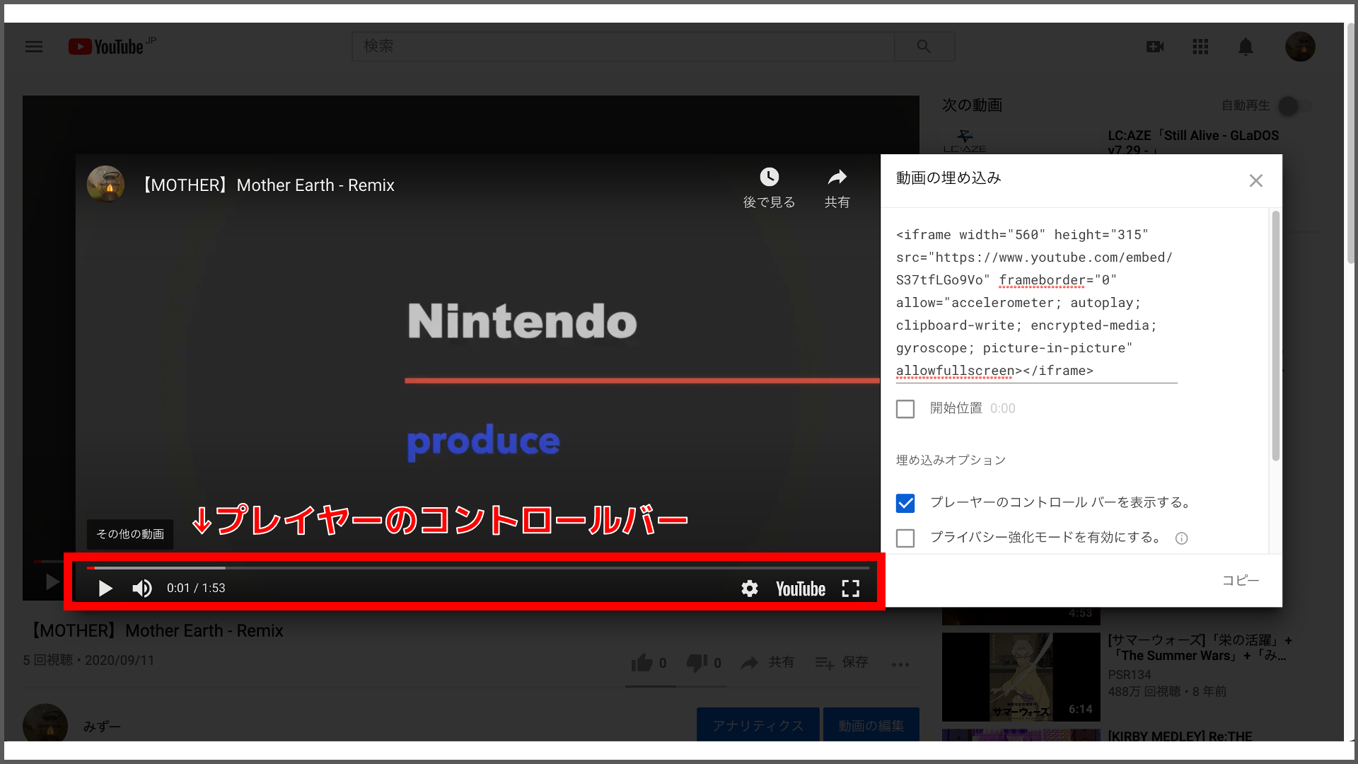Viewport: 1358px width, 764px height.
Task: Open the account avatar menu
Action: [x=1300, y=47]
